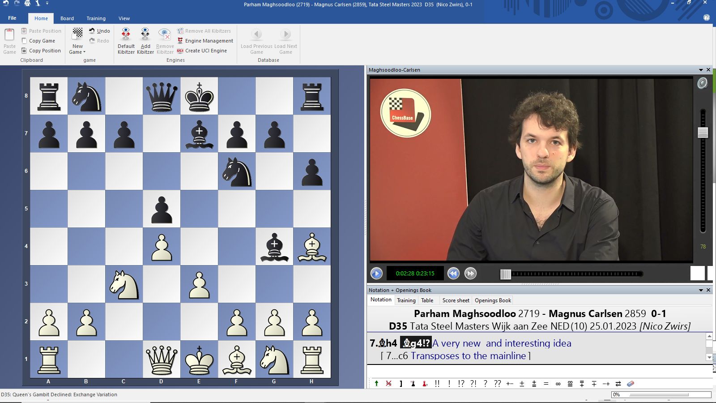This screenshot has width=716, height=403.
Task: Click the Default Kibitzer engine icon
Action: [126, 34]
